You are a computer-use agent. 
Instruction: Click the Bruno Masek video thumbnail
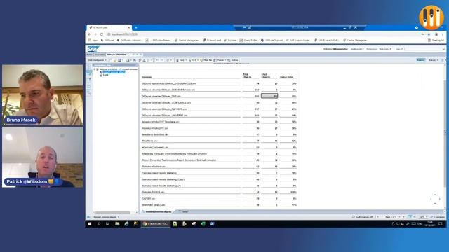point(43,95)
